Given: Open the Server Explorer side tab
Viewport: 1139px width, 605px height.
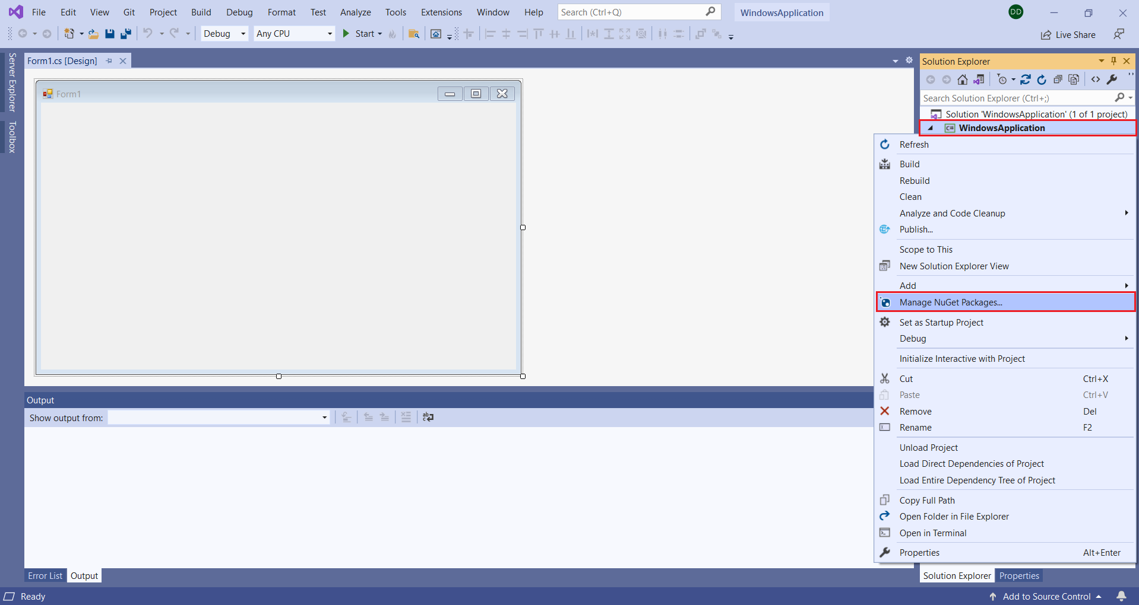Looking at the screenshot, I should point(12,82).
